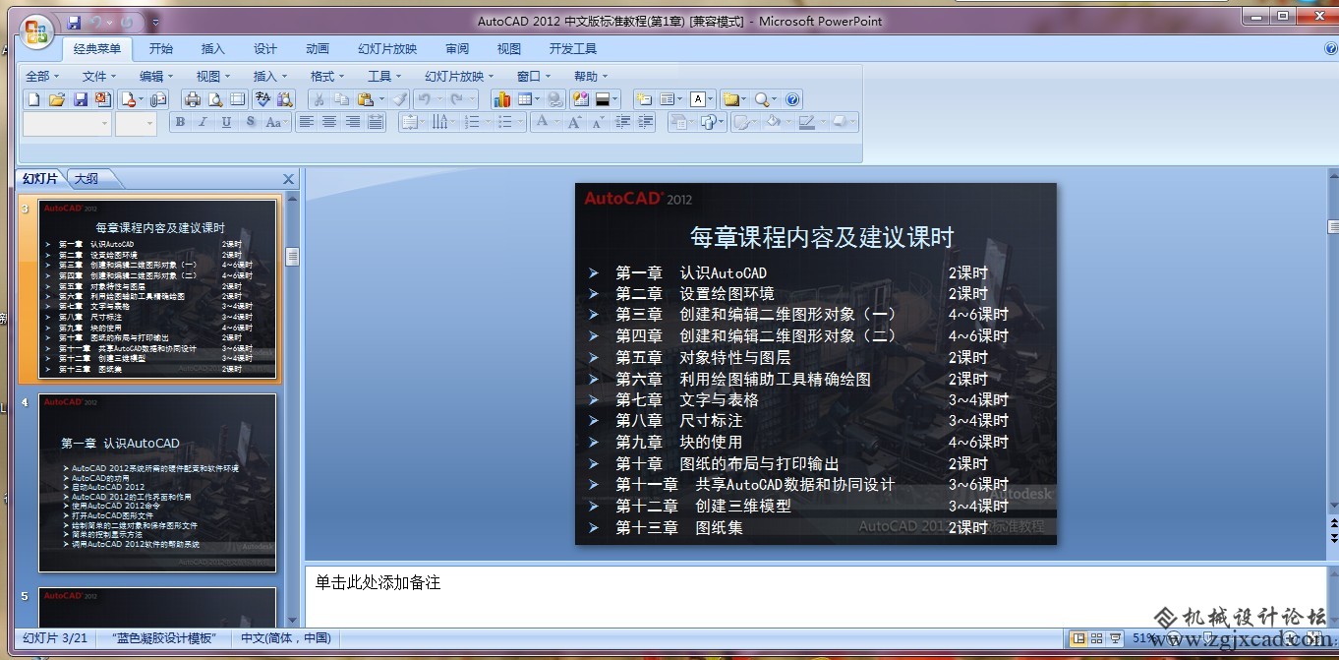
Task: Align text left
Action: (x=306, y=122)
